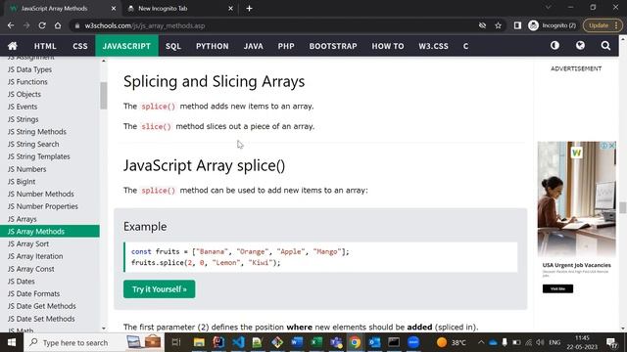Viewport: 627px width, 352px height.
Task: Select JS Array Methods sidebar entry
Action: pyautogui.click(x=50, y=232)
